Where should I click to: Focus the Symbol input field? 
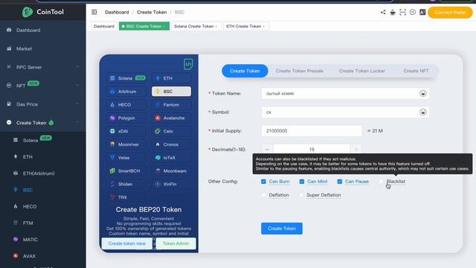click(345, 112)
